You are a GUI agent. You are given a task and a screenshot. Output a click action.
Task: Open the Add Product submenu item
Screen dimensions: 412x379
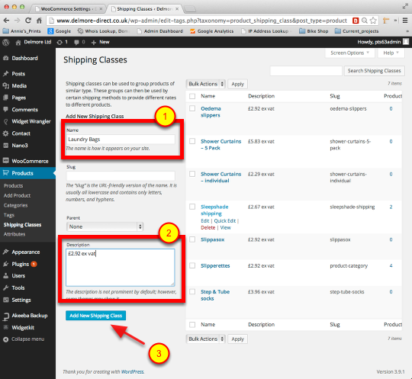click(x=17, y=195)
